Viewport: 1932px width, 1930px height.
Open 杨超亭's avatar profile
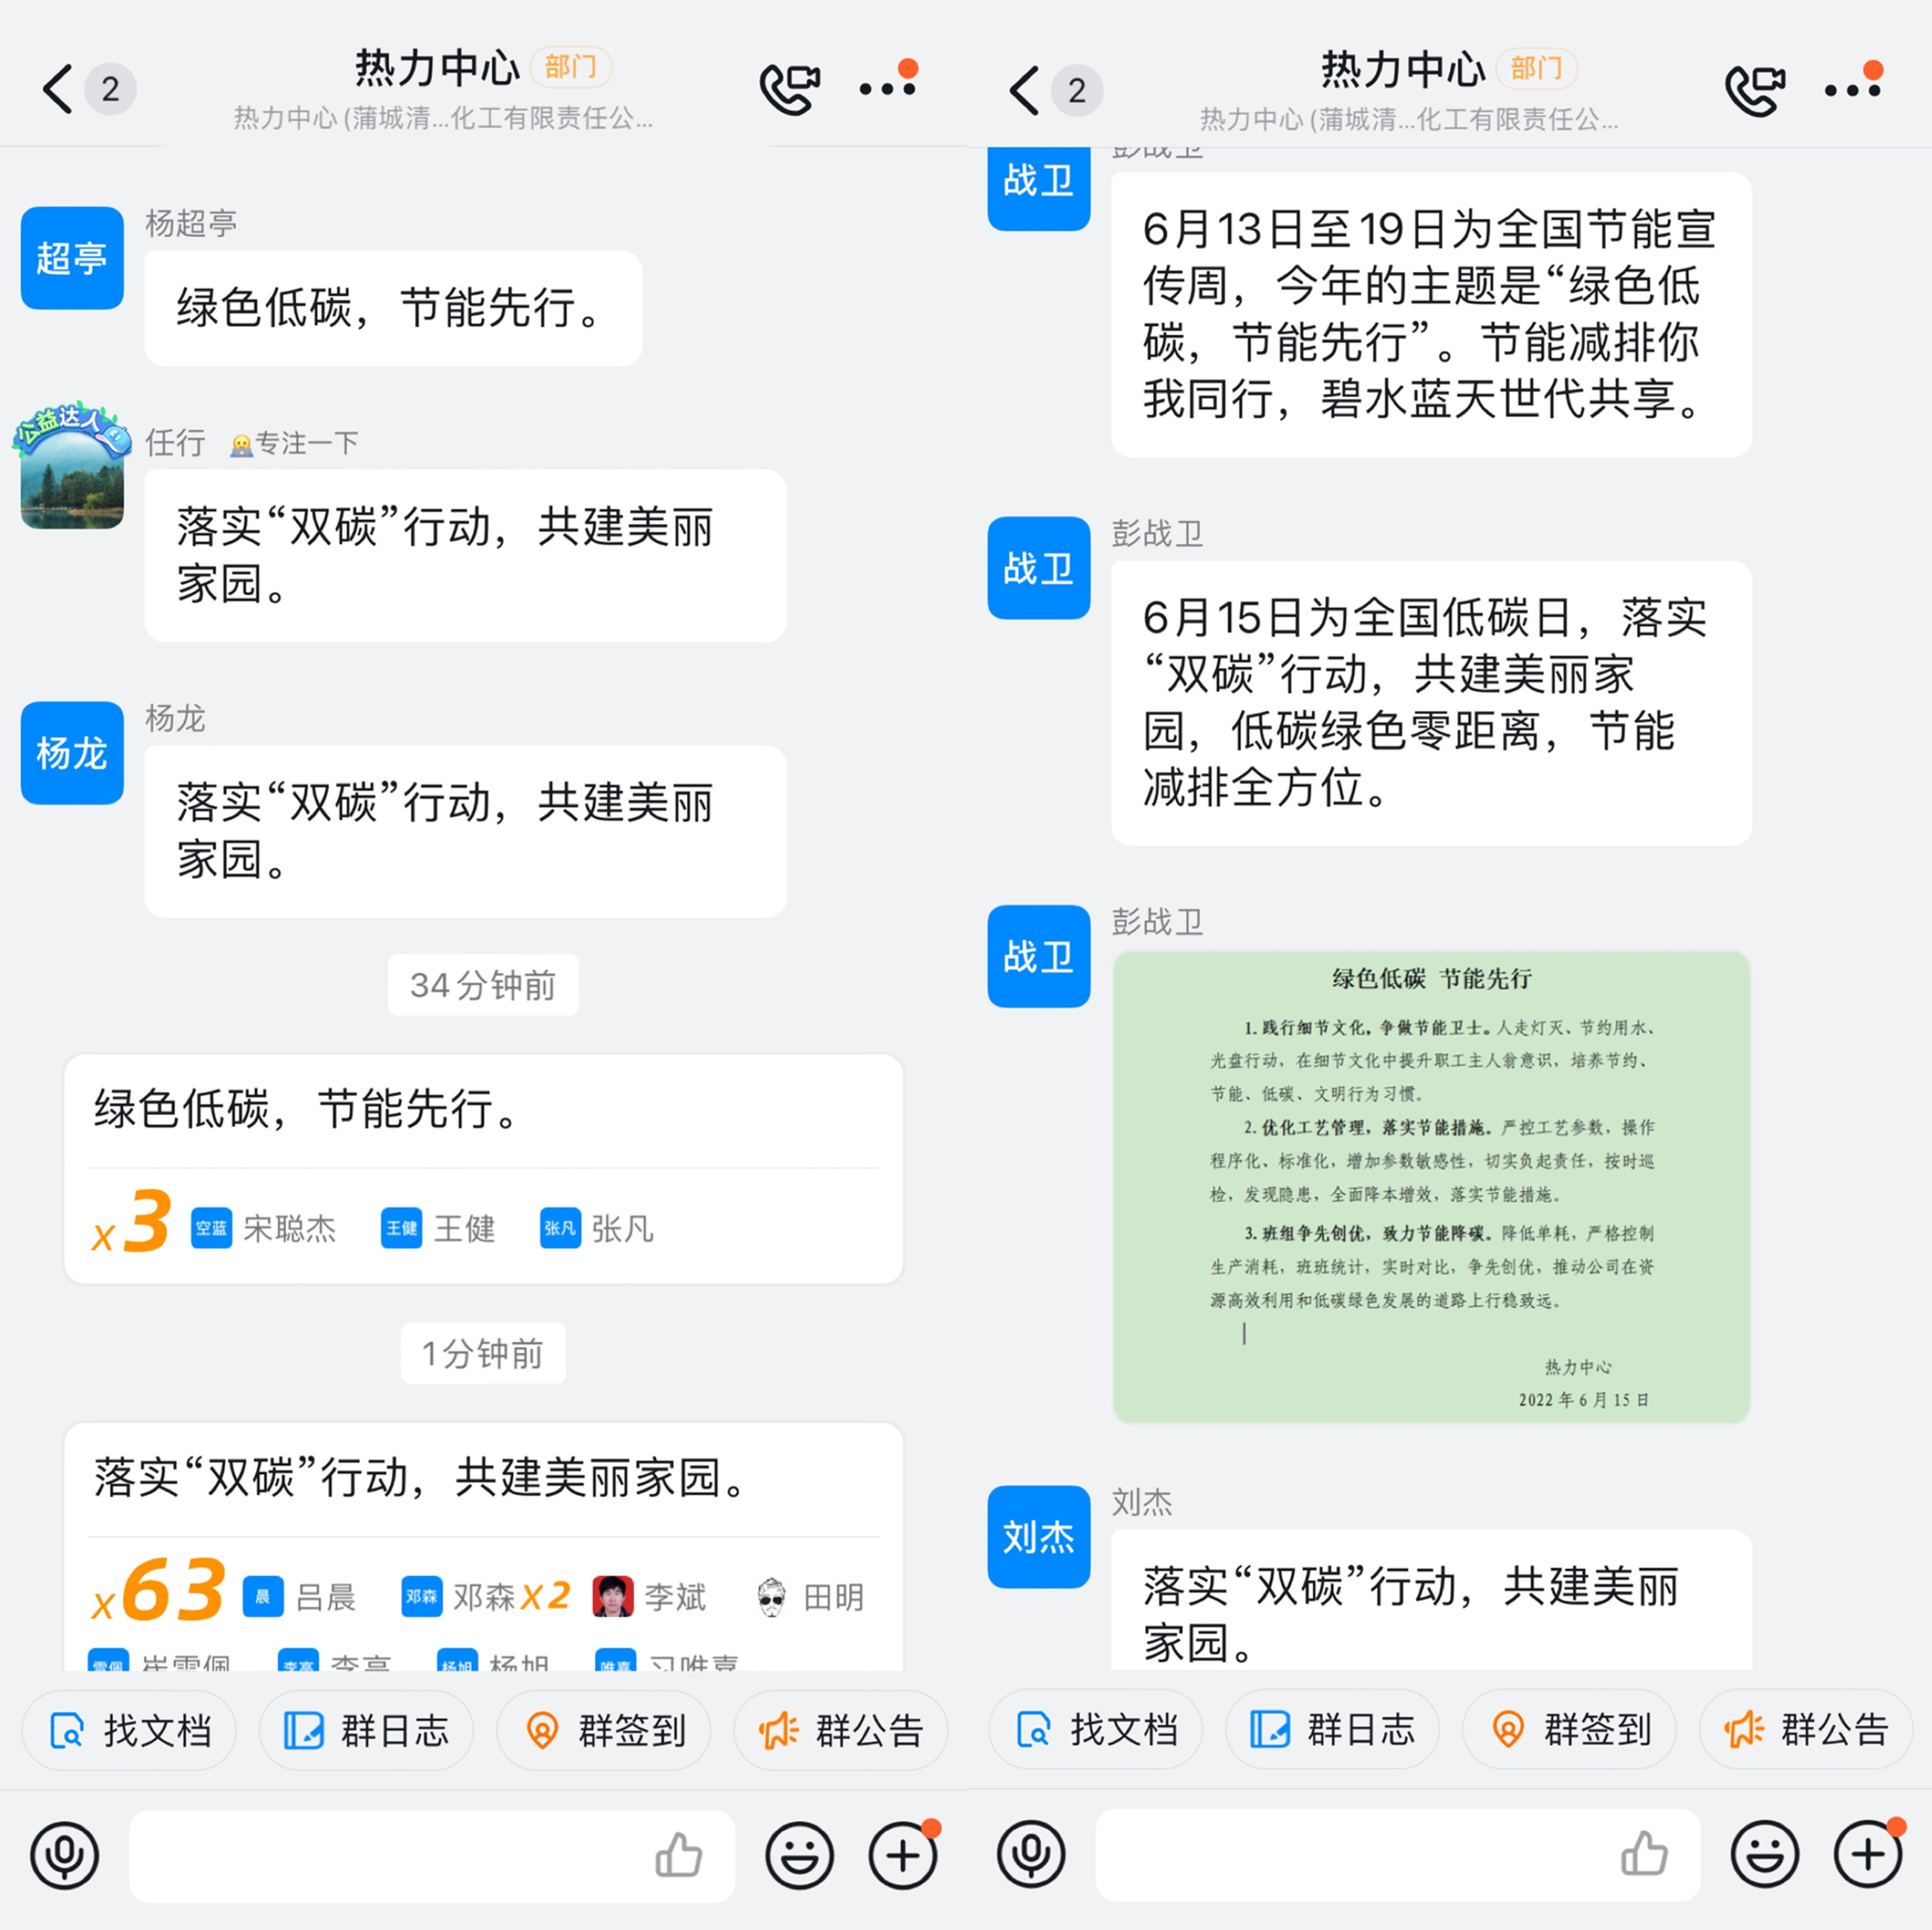point(72,258)
